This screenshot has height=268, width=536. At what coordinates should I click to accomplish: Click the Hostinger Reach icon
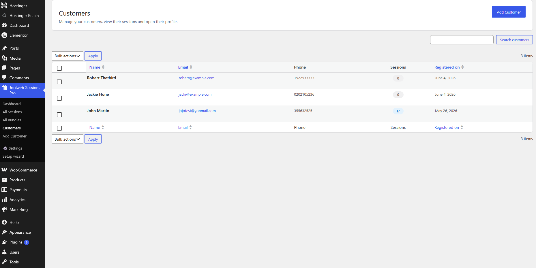click(x=4, y=16)
